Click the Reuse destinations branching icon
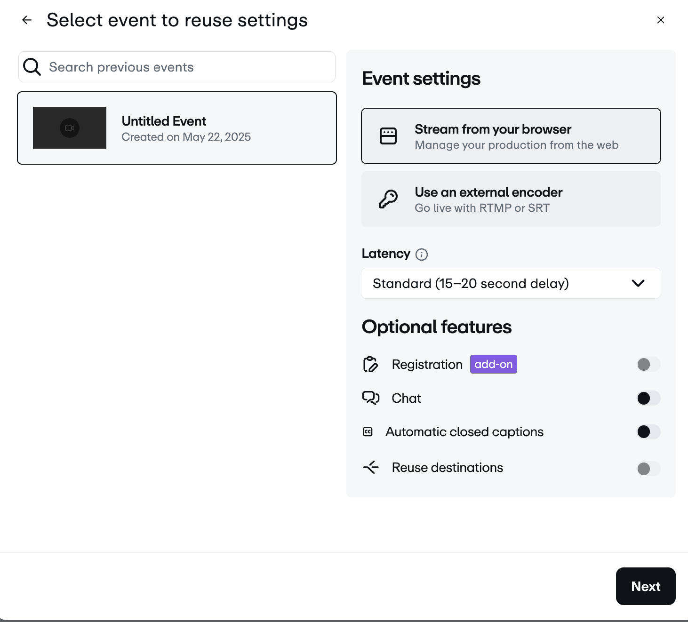The width and height of the screenshot is (688, 622). [370, 467]
